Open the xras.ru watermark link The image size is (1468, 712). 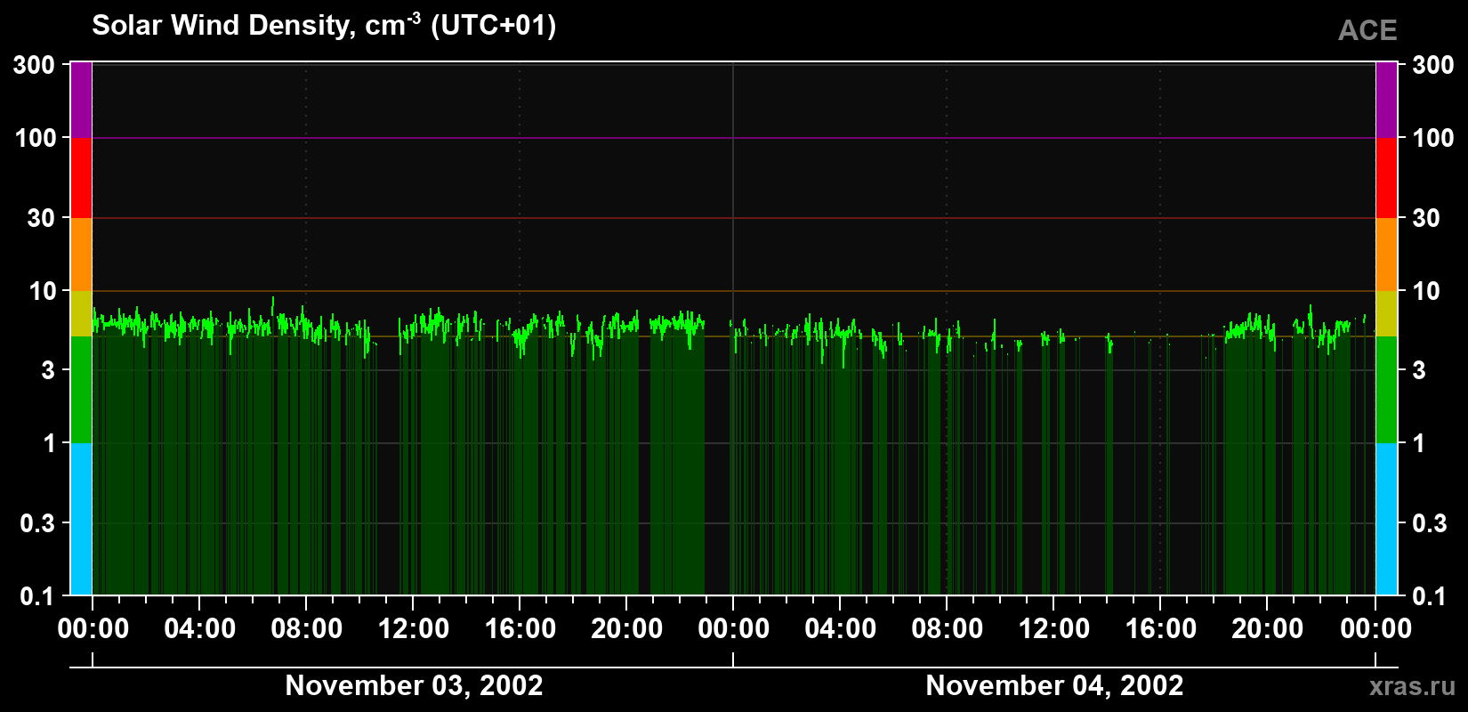pos(1412,686)
